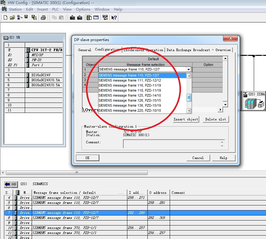The width and height of the screenshot is (266, 239).
Task: Click the dropdown list scroll-down arrow
Action: click(189, 111)
